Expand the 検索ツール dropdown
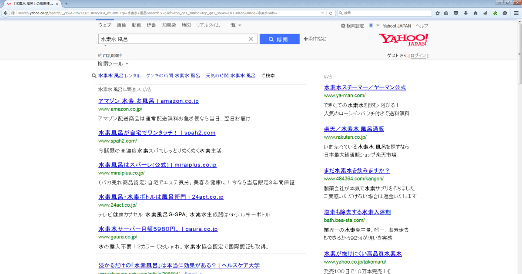522x274 pixels. pyautogui.click(x=113, y=63)
